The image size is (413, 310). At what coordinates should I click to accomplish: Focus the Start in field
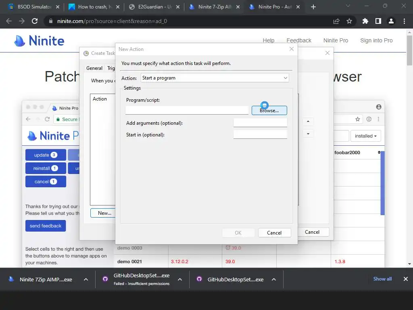[260, 134]
